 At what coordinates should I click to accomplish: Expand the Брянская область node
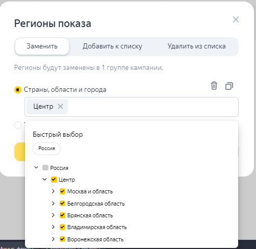53,215
